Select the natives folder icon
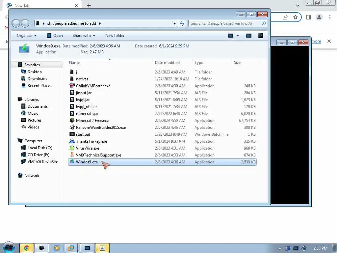 [x=72, y=79]
